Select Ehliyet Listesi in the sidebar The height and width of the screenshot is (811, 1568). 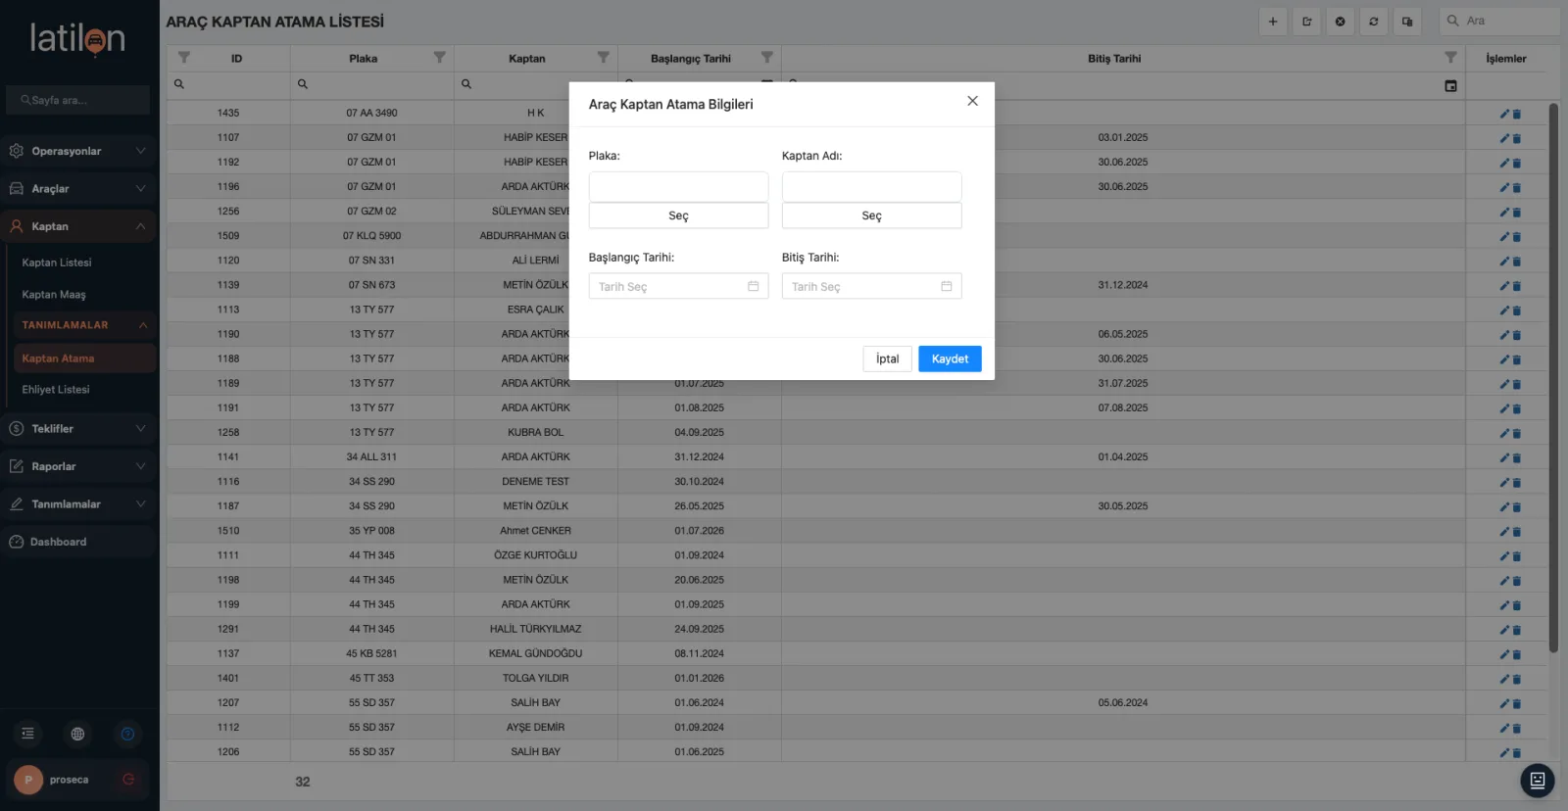(x=56, y=390)
